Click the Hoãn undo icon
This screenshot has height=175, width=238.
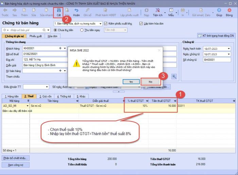pyautogui.click(x=76, y=12)
